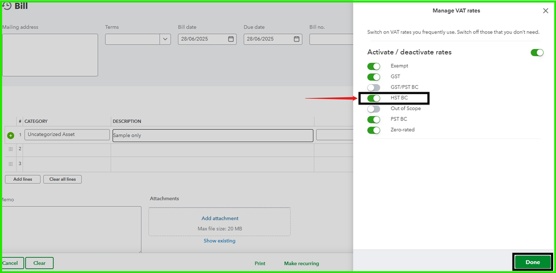Click the Cancel button
556x273 pixels.
pyautogui.click(x=12, y=263)
